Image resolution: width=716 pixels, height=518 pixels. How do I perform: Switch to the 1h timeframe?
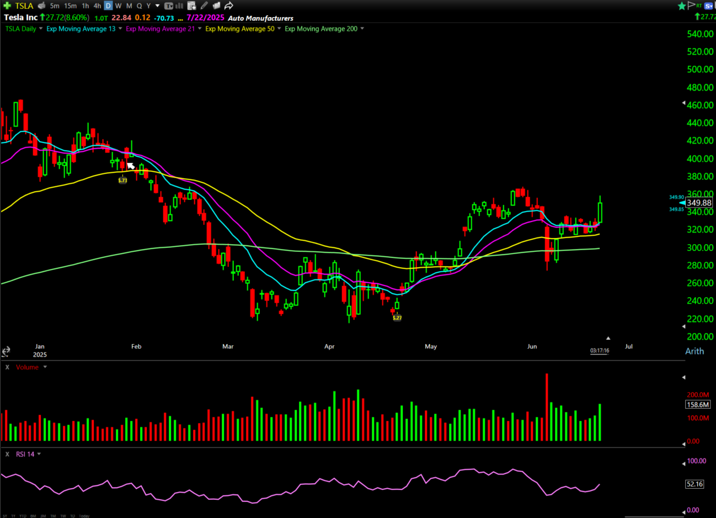click(86, 6)
